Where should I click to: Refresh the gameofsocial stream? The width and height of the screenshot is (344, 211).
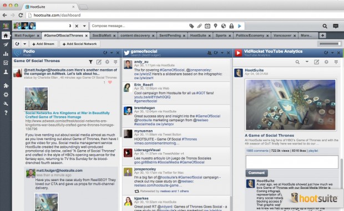pos(216,53)
